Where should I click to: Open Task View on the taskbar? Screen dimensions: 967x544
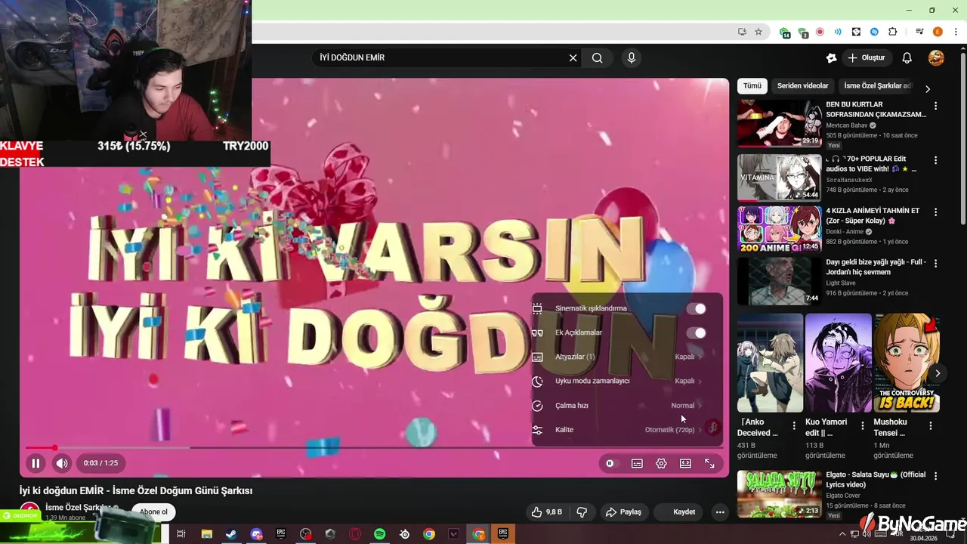(181, 534)
